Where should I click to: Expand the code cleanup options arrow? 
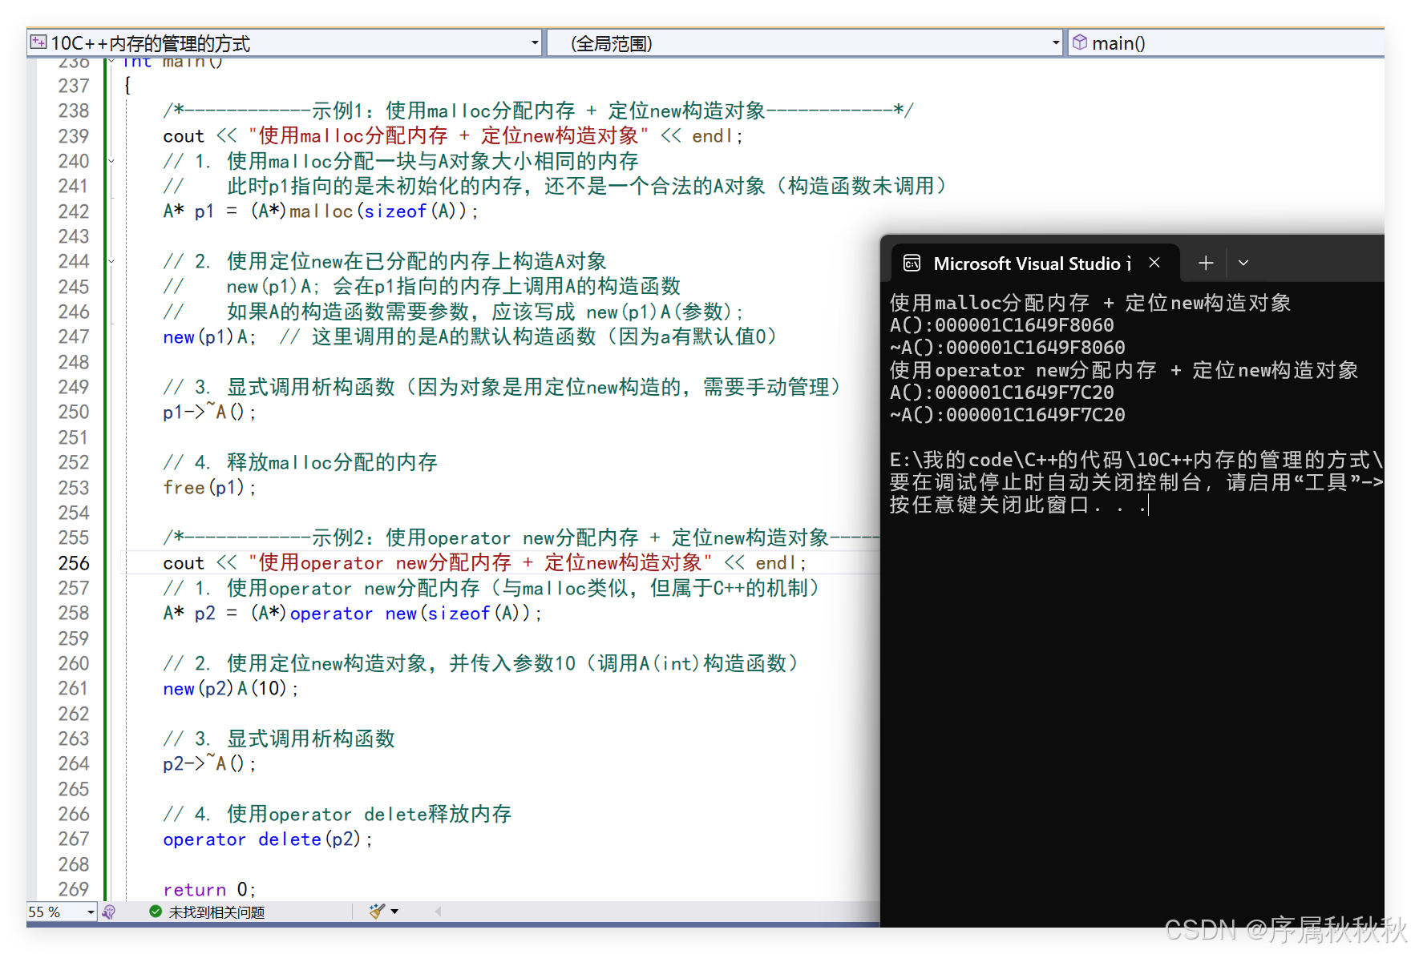394,912
